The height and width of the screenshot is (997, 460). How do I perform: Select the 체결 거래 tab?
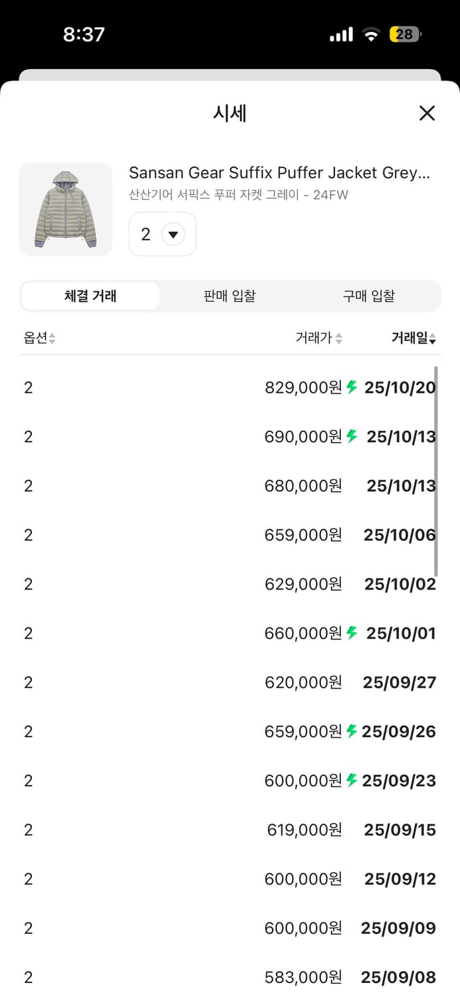90,296
